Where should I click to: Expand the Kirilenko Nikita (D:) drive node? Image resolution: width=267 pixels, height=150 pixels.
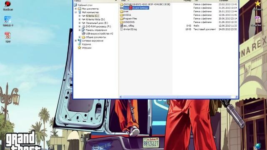pyautogui.click(x=80, y=20)
